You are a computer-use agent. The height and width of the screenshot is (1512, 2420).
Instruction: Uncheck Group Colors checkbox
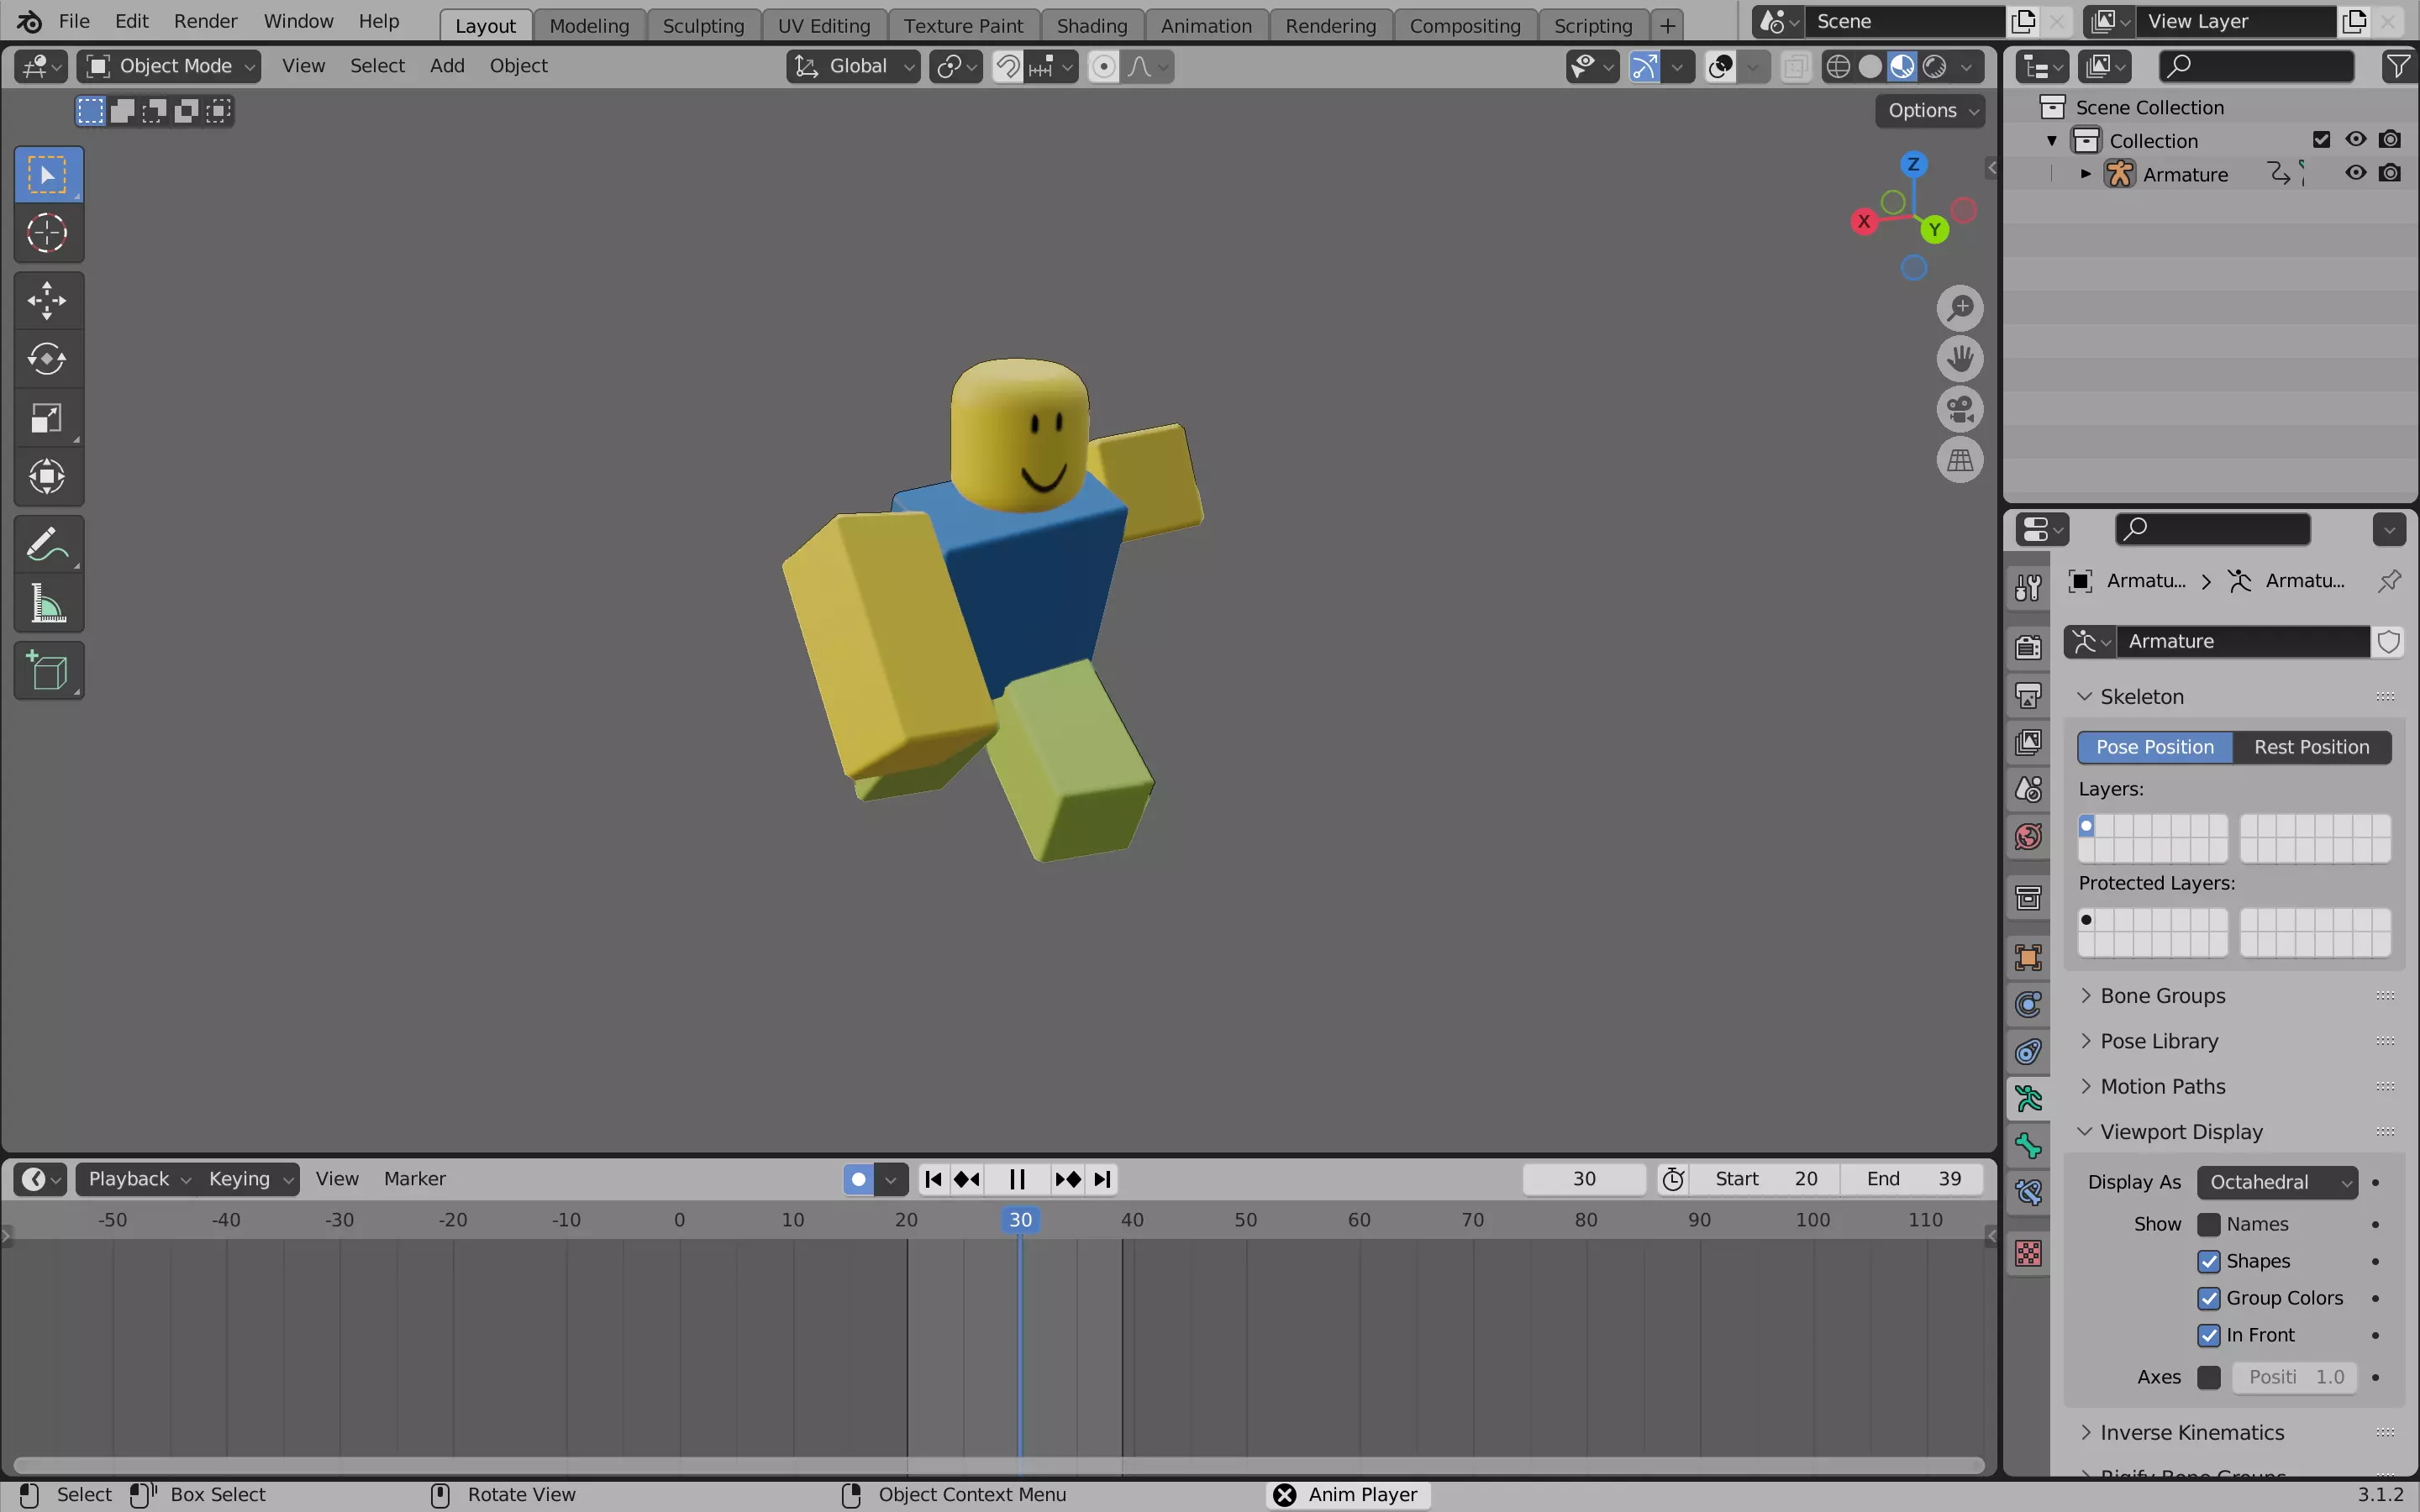pos(2208,1298)
